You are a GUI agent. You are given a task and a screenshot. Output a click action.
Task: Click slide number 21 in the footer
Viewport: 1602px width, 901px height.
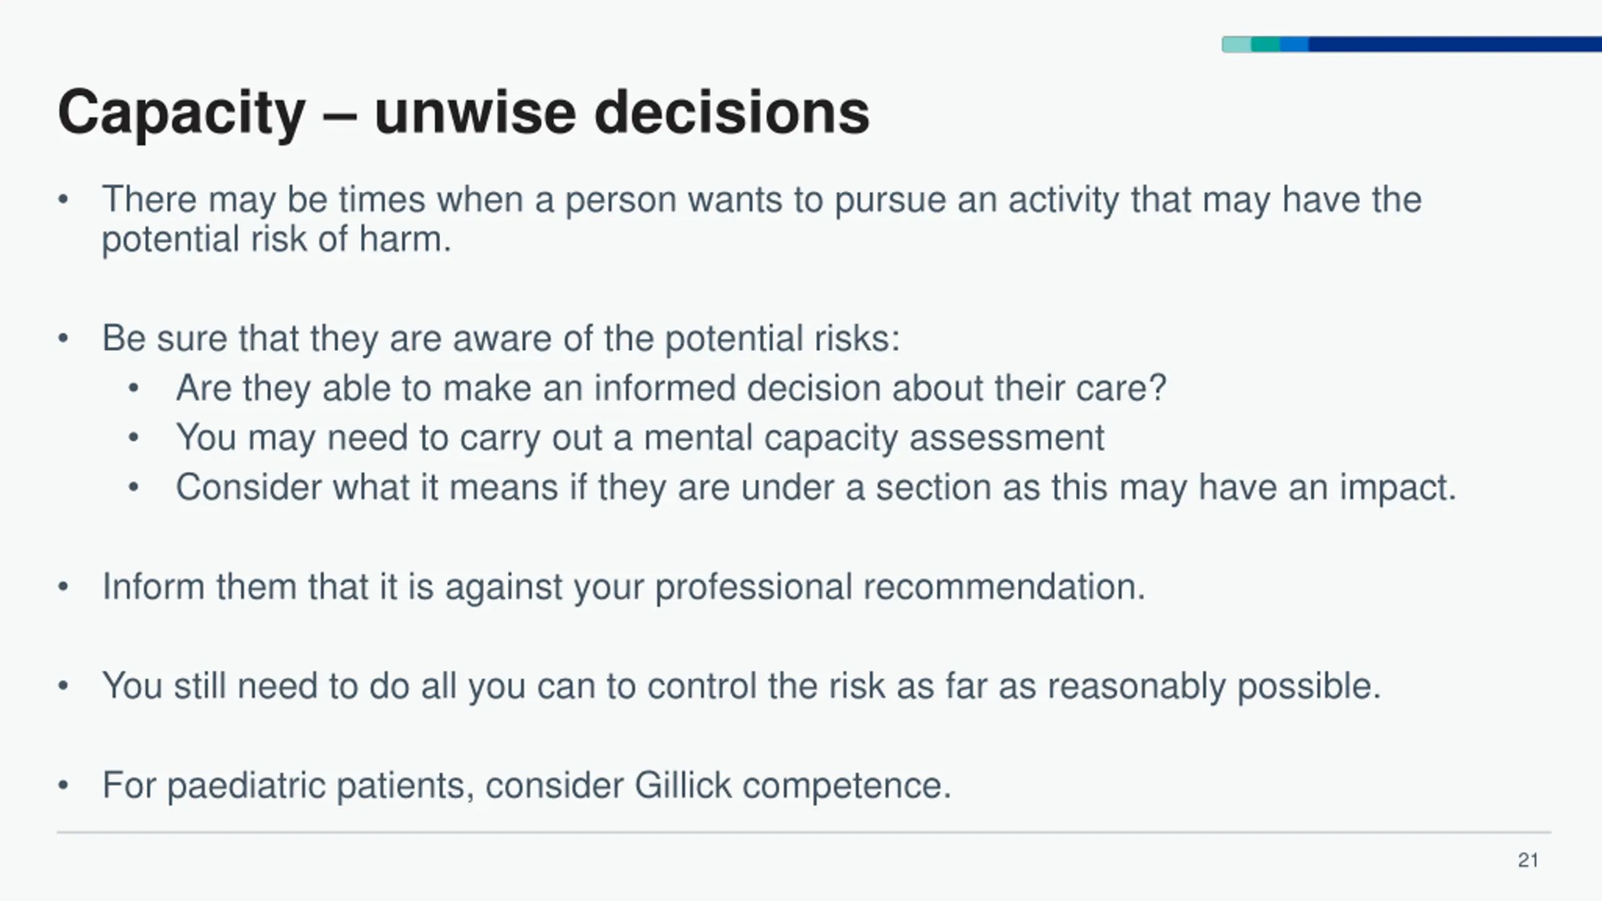pos(1528,860)
